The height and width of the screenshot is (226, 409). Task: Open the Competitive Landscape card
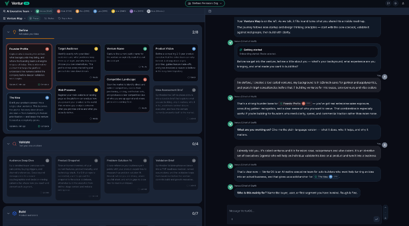click(x=127, y=94)
